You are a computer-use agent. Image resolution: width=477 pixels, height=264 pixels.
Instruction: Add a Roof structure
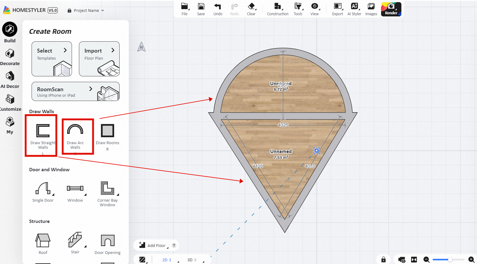(x=43, y=244)
